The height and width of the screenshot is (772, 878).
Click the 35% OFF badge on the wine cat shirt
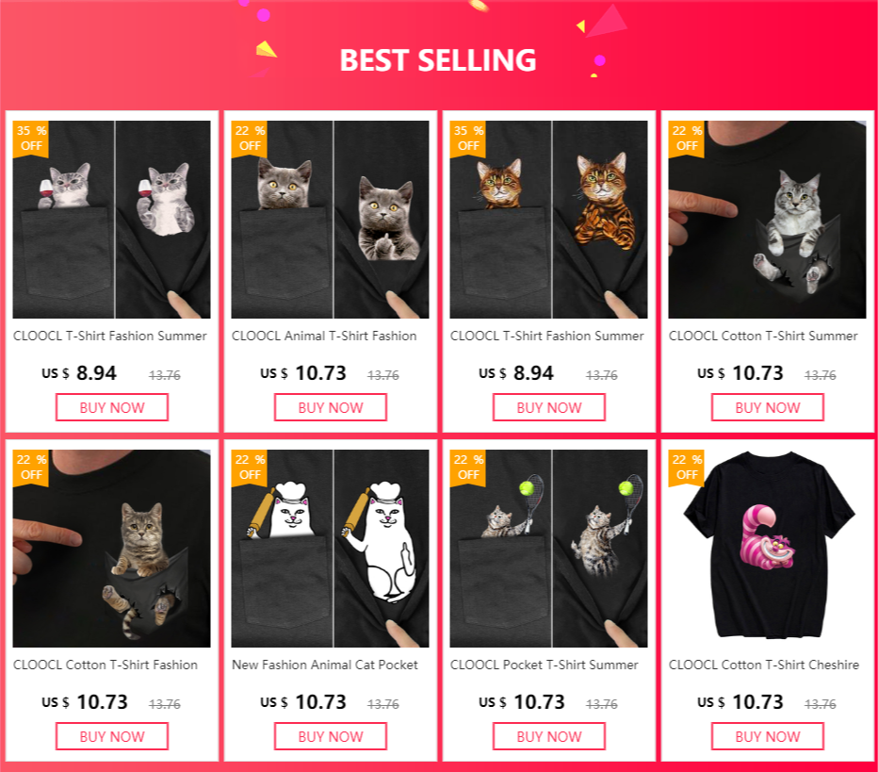[31, 139]
